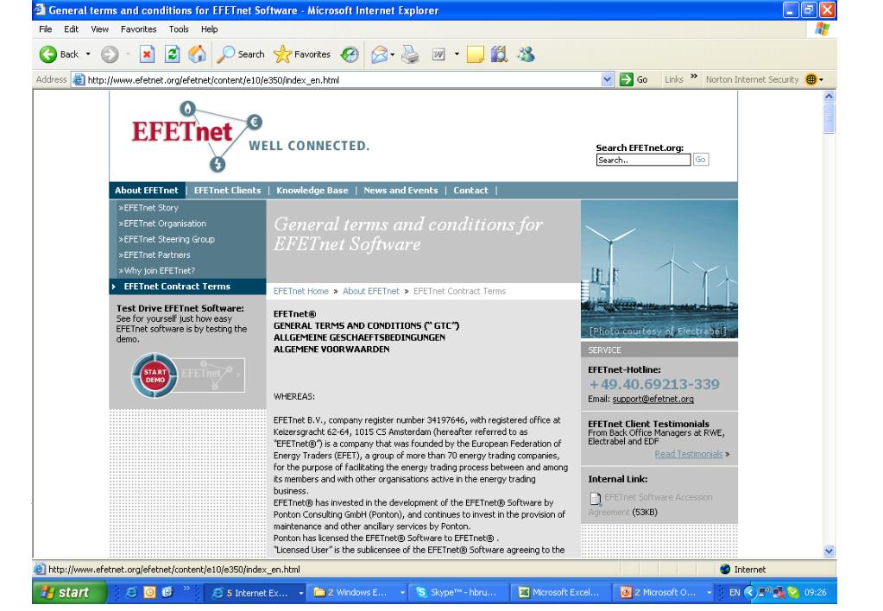Screen dimensions: 883x611
Task: Click the Back arrow icon
Action: tap(48, 54)
